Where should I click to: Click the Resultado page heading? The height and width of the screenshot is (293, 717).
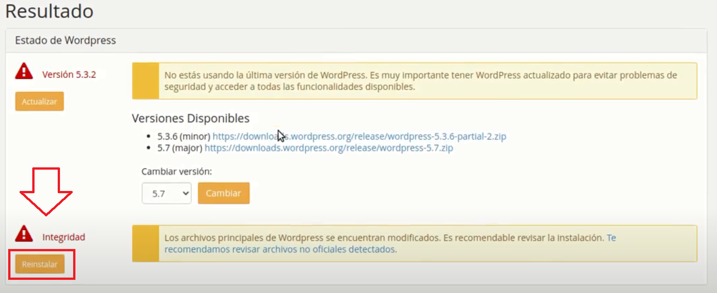point(49,11)
